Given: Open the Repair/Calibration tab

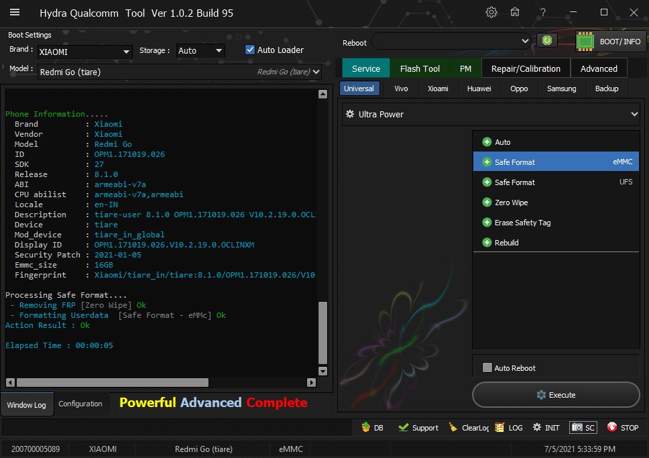Looking at the screenshot, I should pos(526,69).
